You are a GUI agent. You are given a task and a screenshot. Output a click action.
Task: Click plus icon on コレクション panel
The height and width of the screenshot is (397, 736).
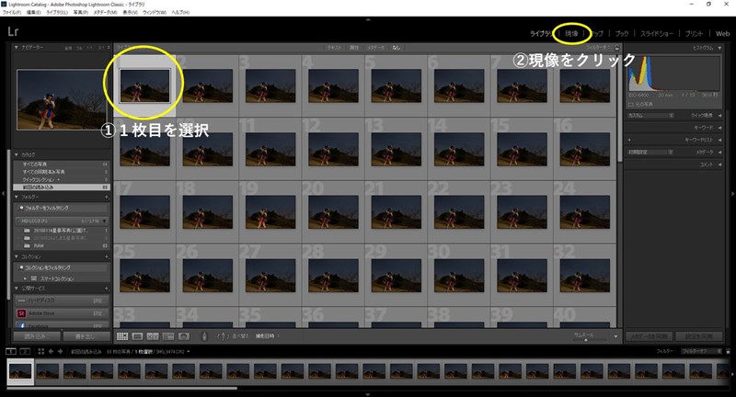point(107,256)
